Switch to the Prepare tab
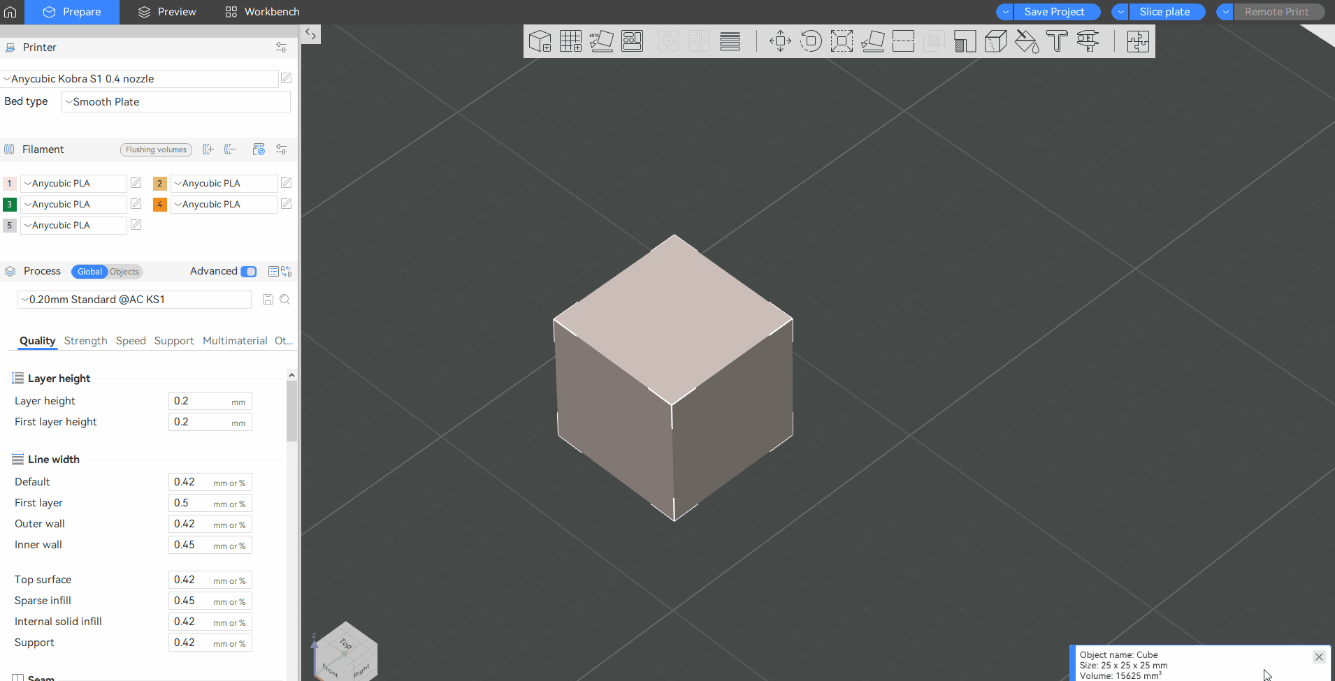The height and width of the screenshot is (681, 1335). point(72,12)
